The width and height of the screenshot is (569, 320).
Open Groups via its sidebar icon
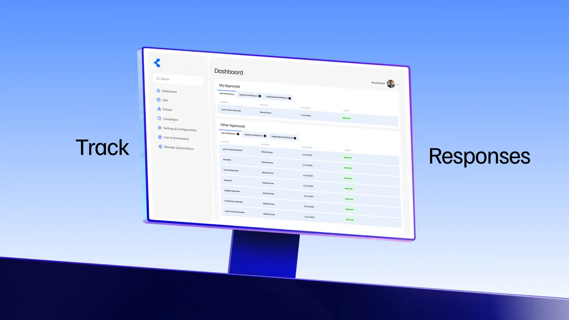(159, 109)
